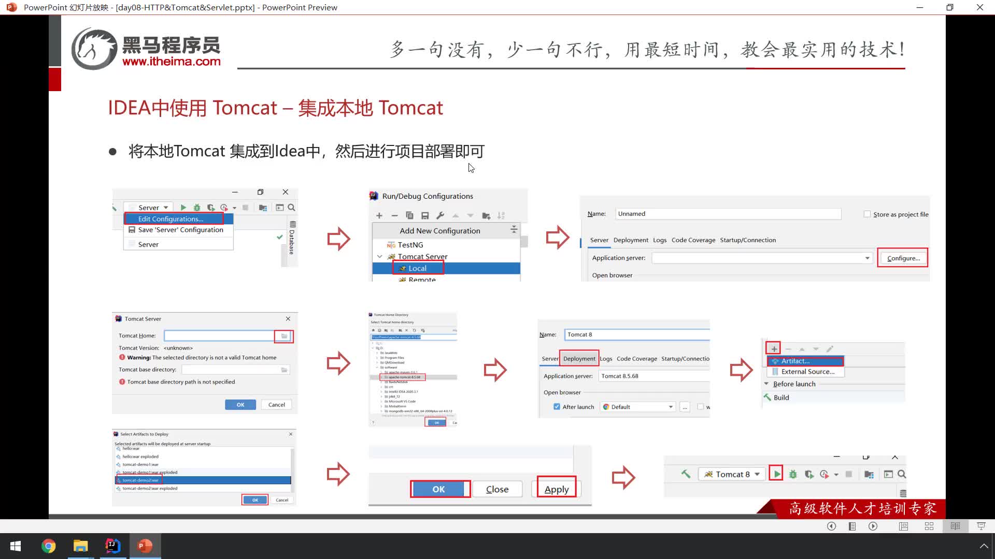Open Deployment tab in Unnamed configuration

[x=631, y=240]
